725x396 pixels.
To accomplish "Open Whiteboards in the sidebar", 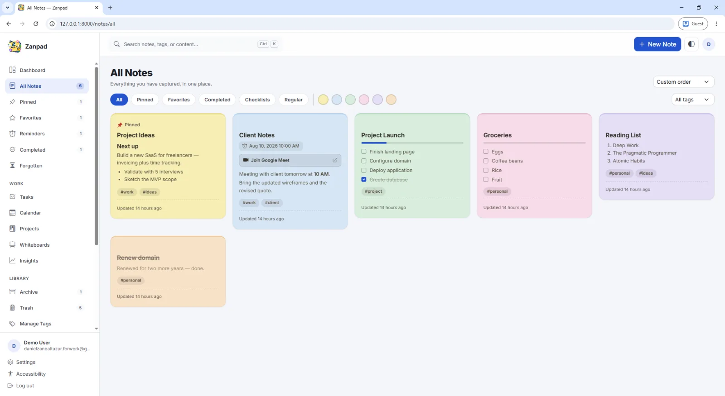I will click(x=47, y=245).
